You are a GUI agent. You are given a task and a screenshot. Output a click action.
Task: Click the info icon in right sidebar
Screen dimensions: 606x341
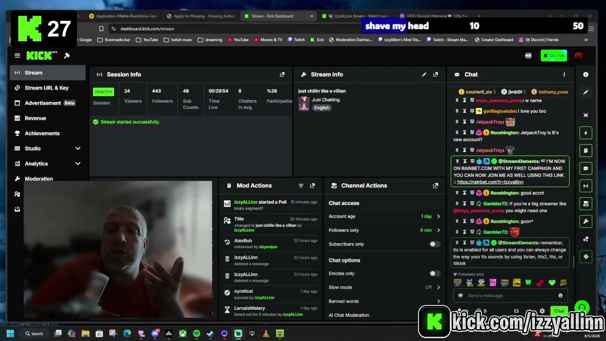coord(586,74)
